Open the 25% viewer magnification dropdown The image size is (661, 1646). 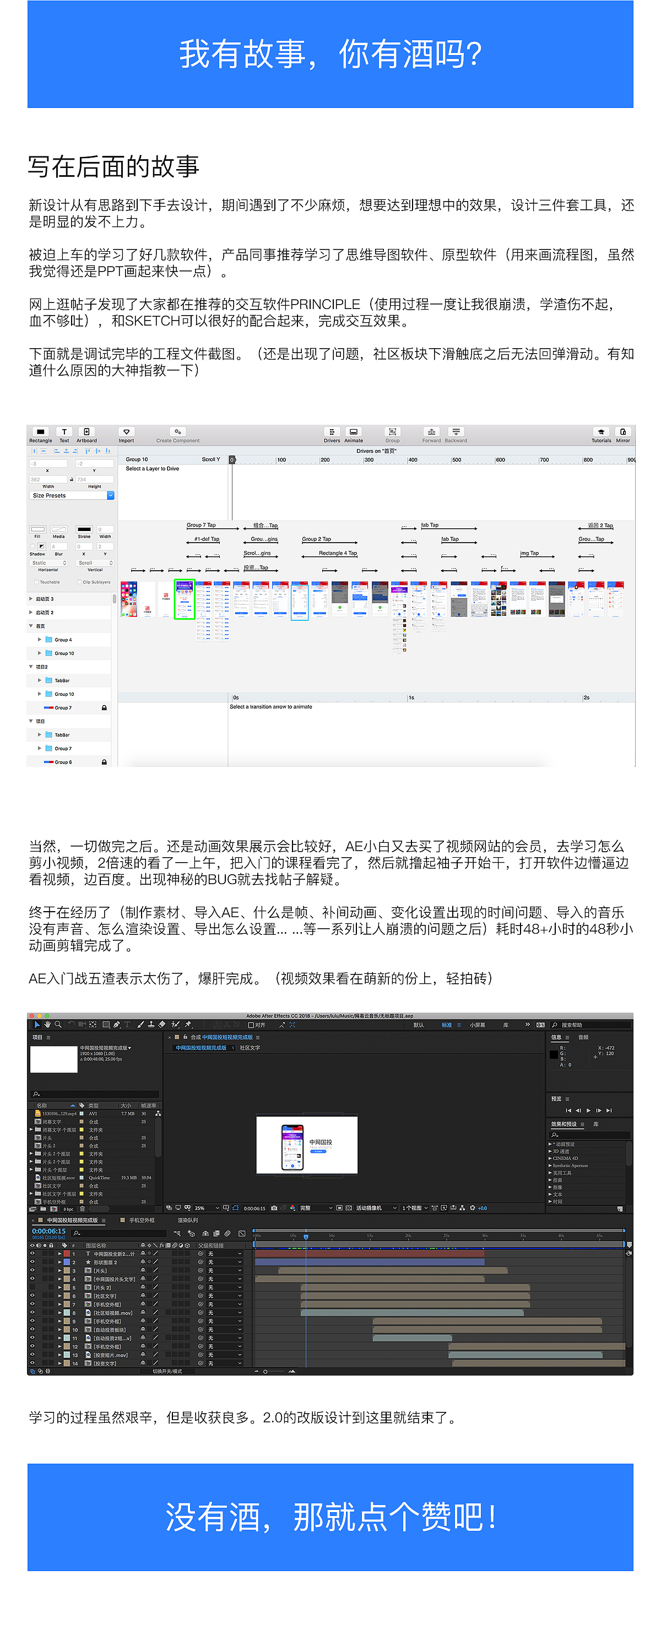coord(207,1208)
